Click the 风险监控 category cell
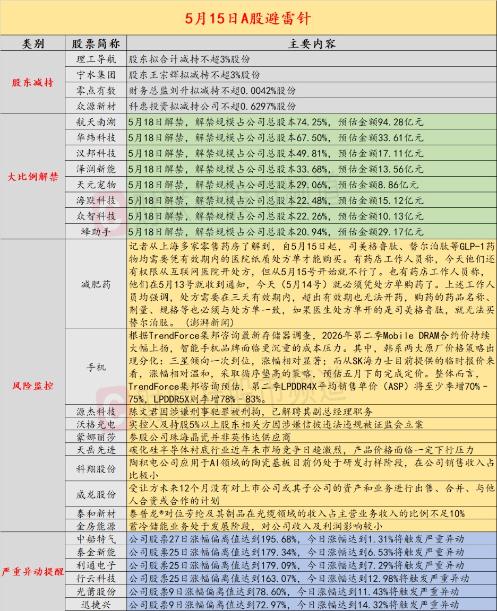 [33, 386]
